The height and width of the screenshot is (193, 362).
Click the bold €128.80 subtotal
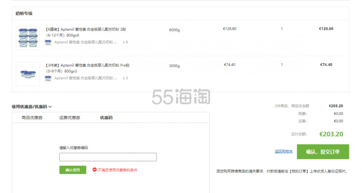326,29
